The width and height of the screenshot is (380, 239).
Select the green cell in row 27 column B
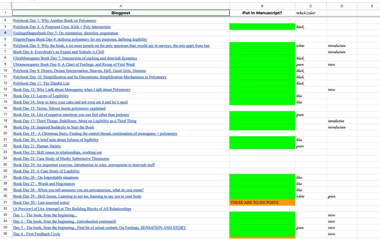(x=262, y=177)
